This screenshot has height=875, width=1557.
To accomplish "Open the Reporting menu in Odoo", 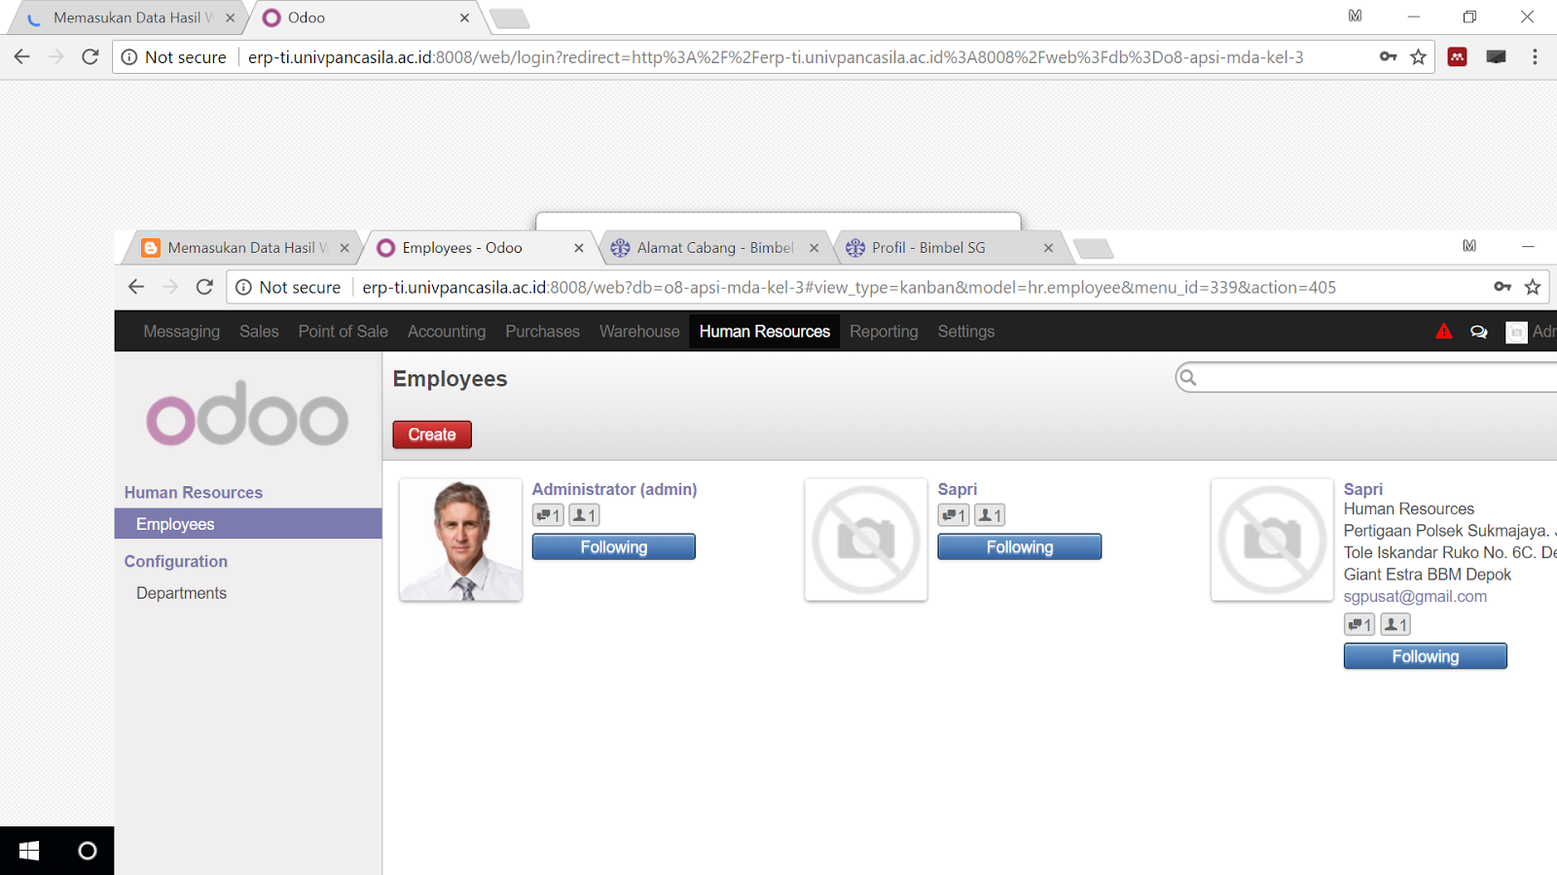I will (x=884, y=332).
